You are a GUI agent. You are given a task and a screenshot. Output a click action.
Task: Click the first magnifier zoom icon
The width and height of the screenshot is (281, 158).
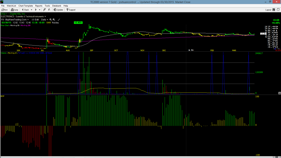(x=50, y=20)
